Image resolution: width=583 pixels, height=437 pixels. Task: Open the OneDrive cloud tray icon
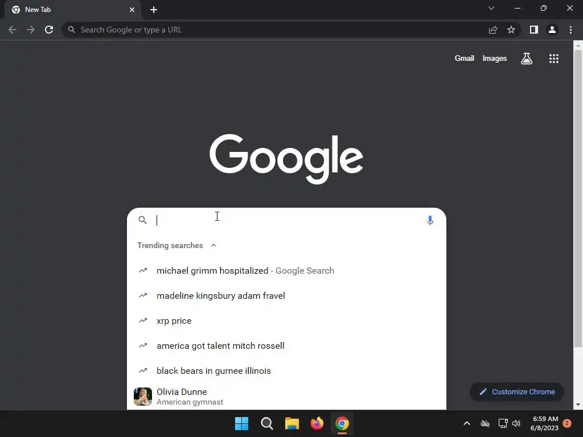(x=485, y=423)
